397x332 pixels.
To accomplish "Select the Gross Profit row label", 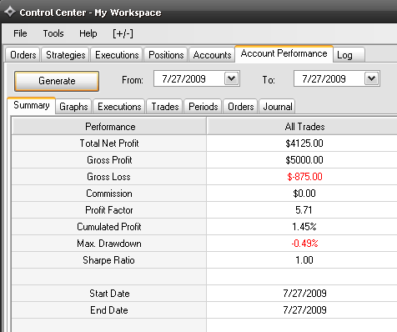I will click(x=109, y=160).
